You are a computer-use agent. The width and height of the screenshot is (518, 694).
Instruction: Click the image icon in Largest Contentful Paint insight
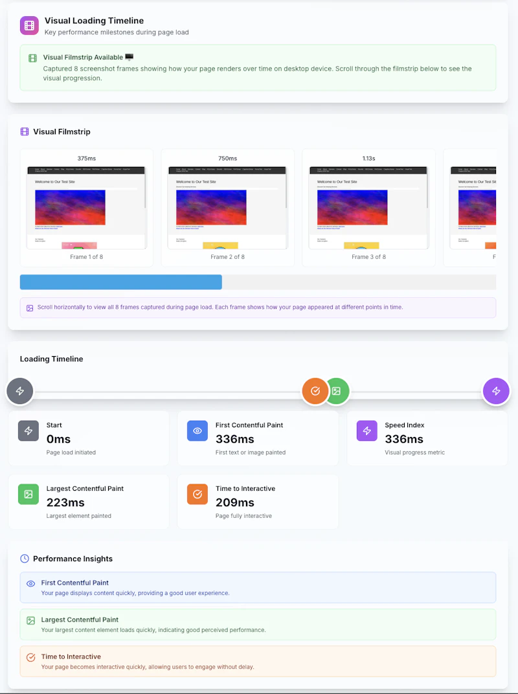pyautogui.click(x=31, y=621)
